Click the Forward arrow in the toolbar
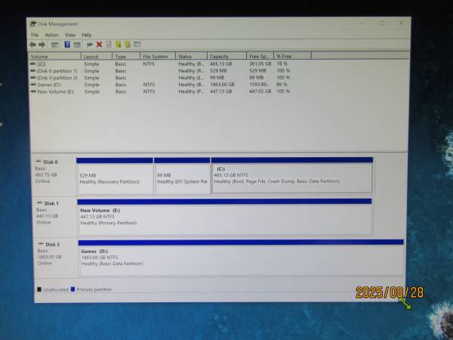The width and height of the screenshot is (453, 340). point(42,45)
